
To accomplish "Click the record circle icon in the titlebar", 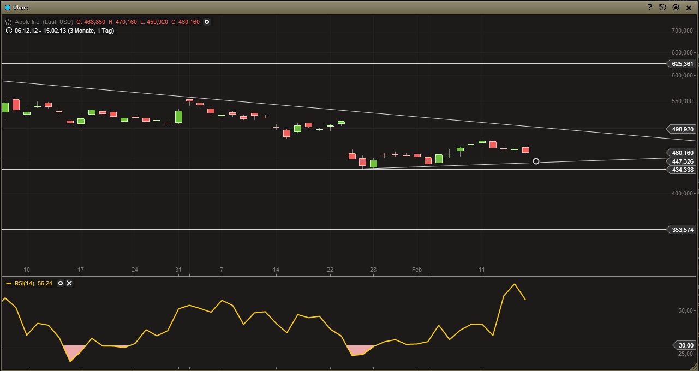I will (674, 7).
